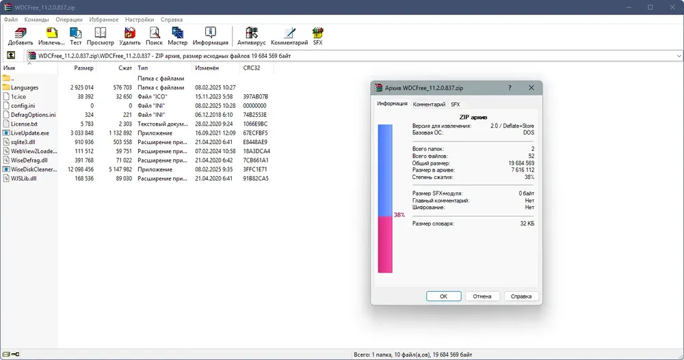Click the Извлечь (Extract) toolbar icon
The image size is (684, 360).
51,36
